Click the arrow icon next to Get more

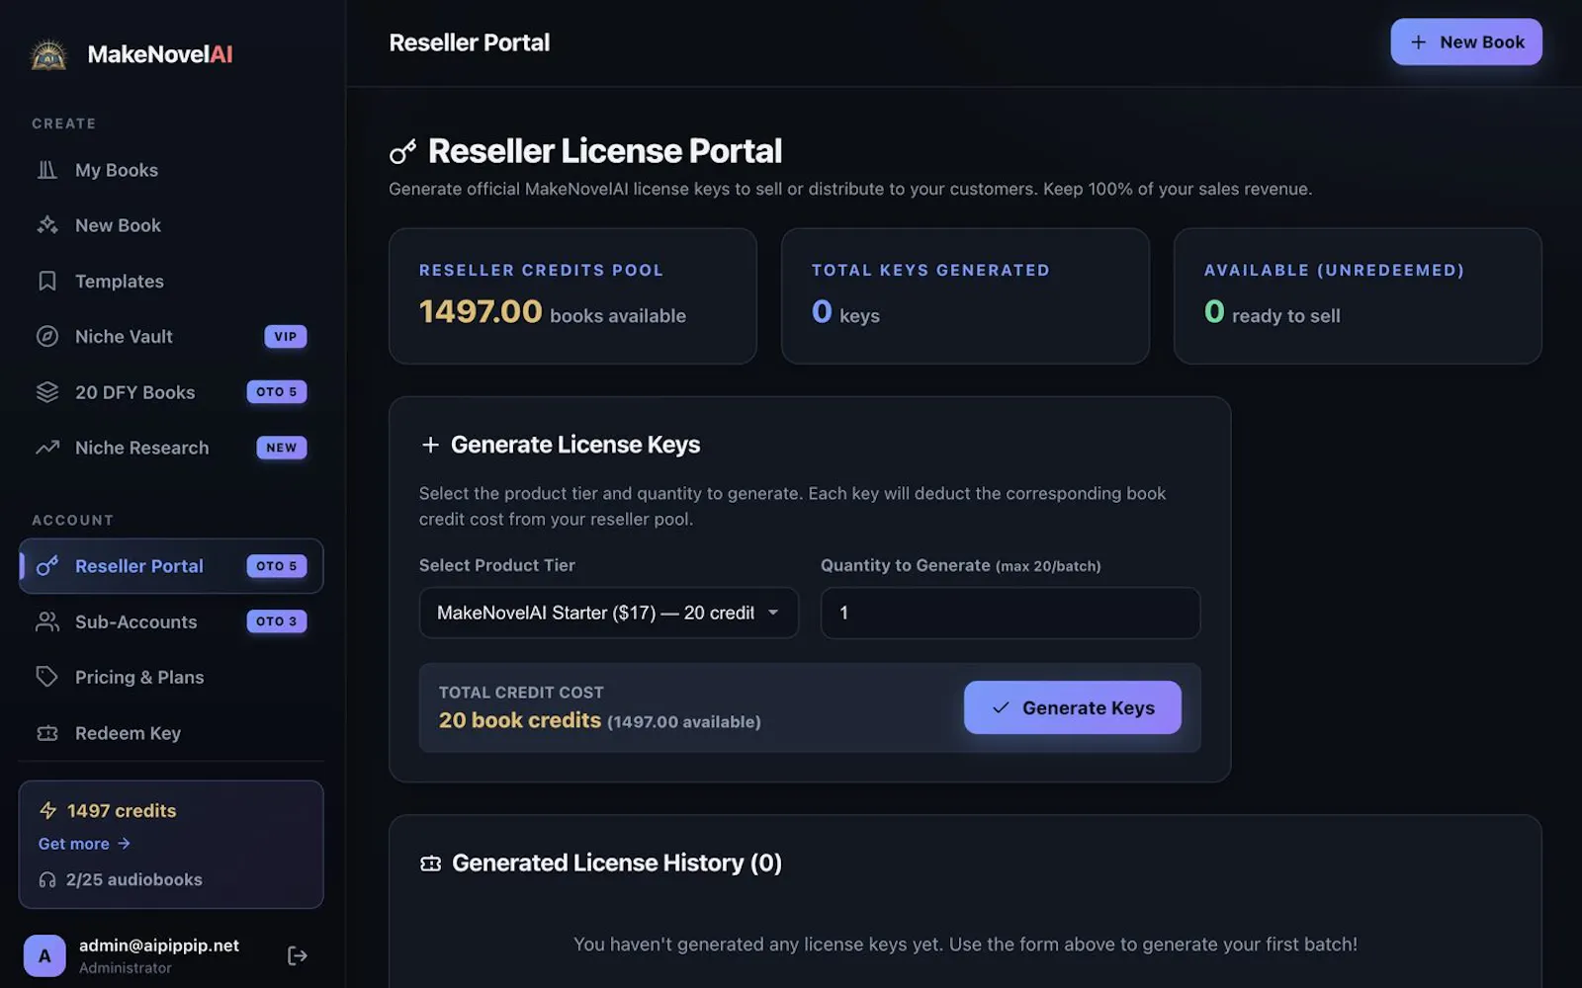tap(124, 844)
